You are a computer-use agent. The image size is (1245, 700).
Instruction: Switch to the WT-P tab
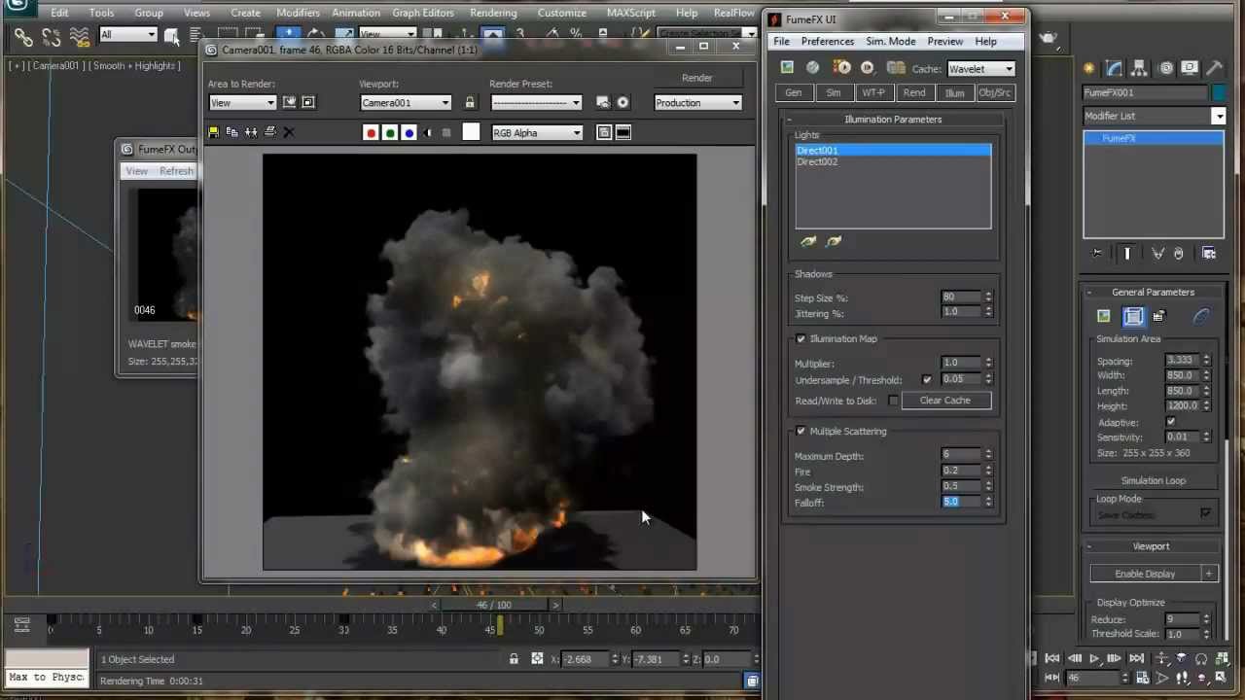[x=873, y=92]
